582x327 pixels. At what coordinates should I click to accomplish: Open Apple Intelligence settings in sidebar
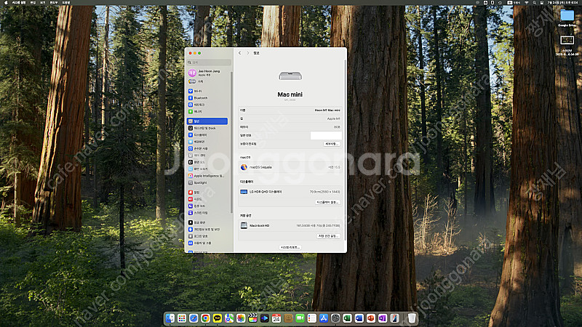[208, 176]
